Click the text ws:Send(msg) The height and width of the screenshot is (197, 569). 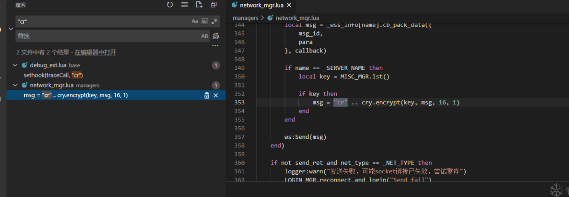(x=306, y=137)
